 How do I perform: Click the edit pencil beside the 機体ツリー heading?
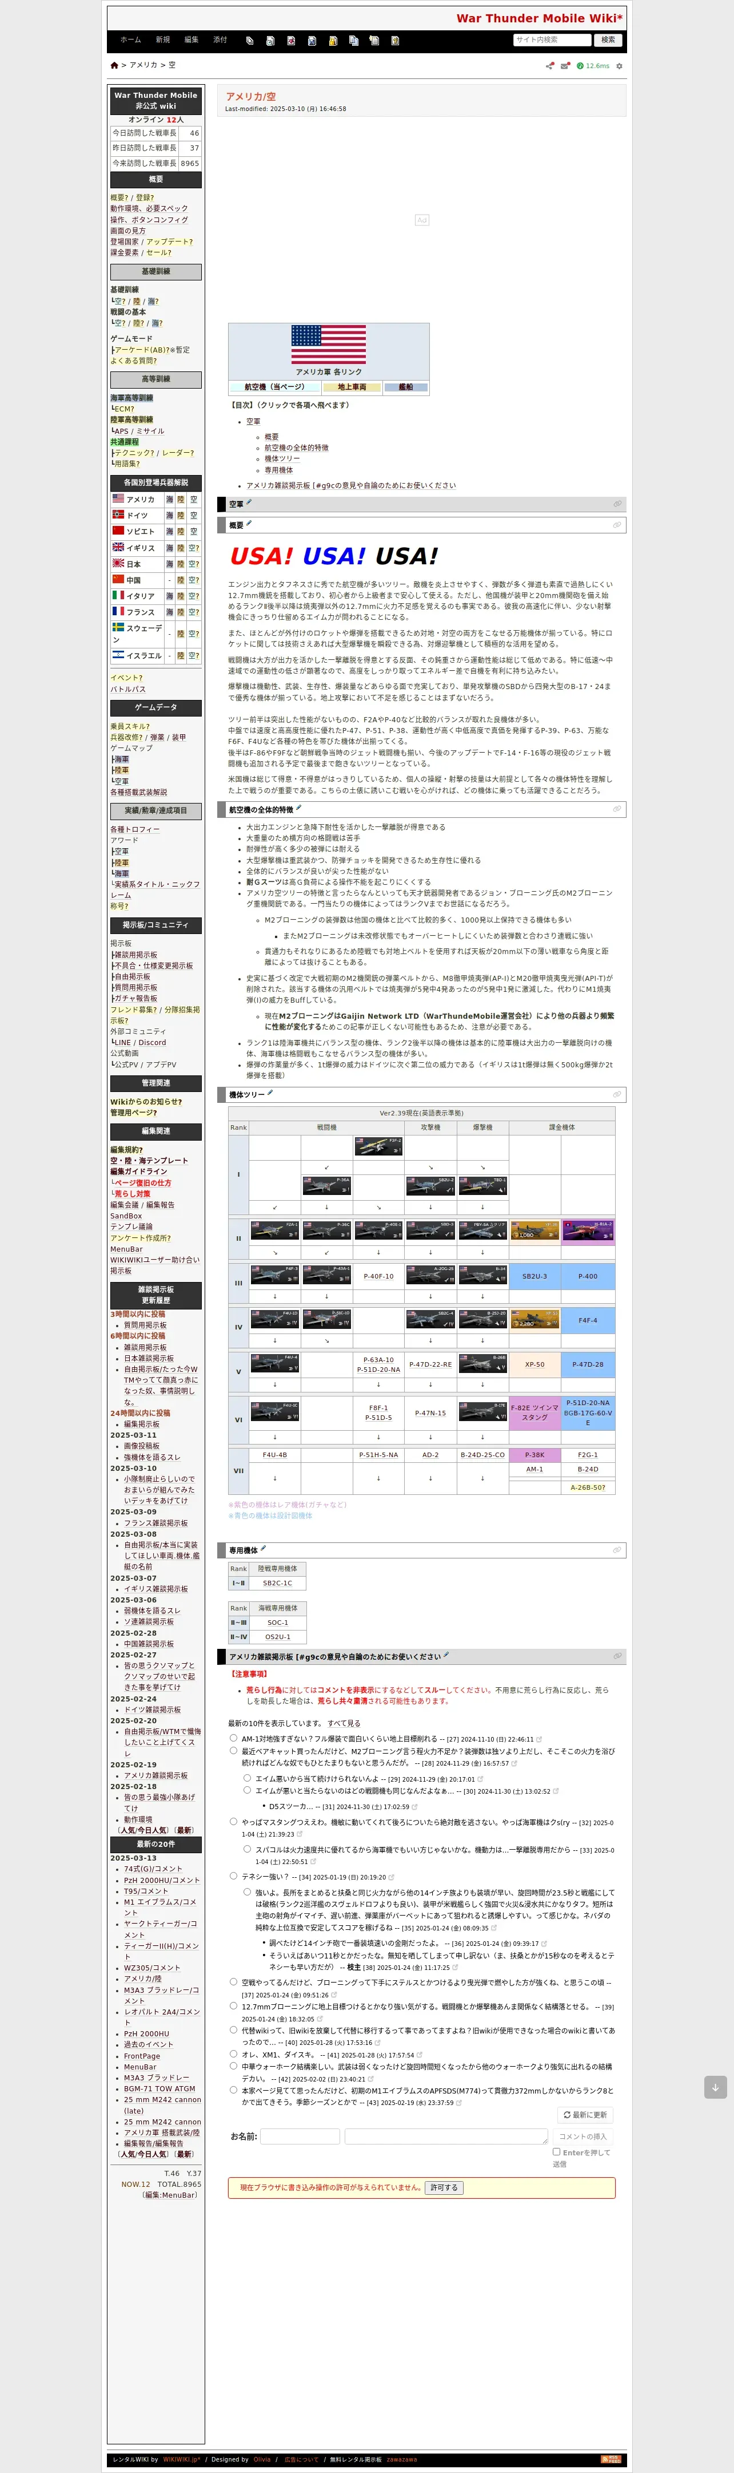click(270, 1093)
